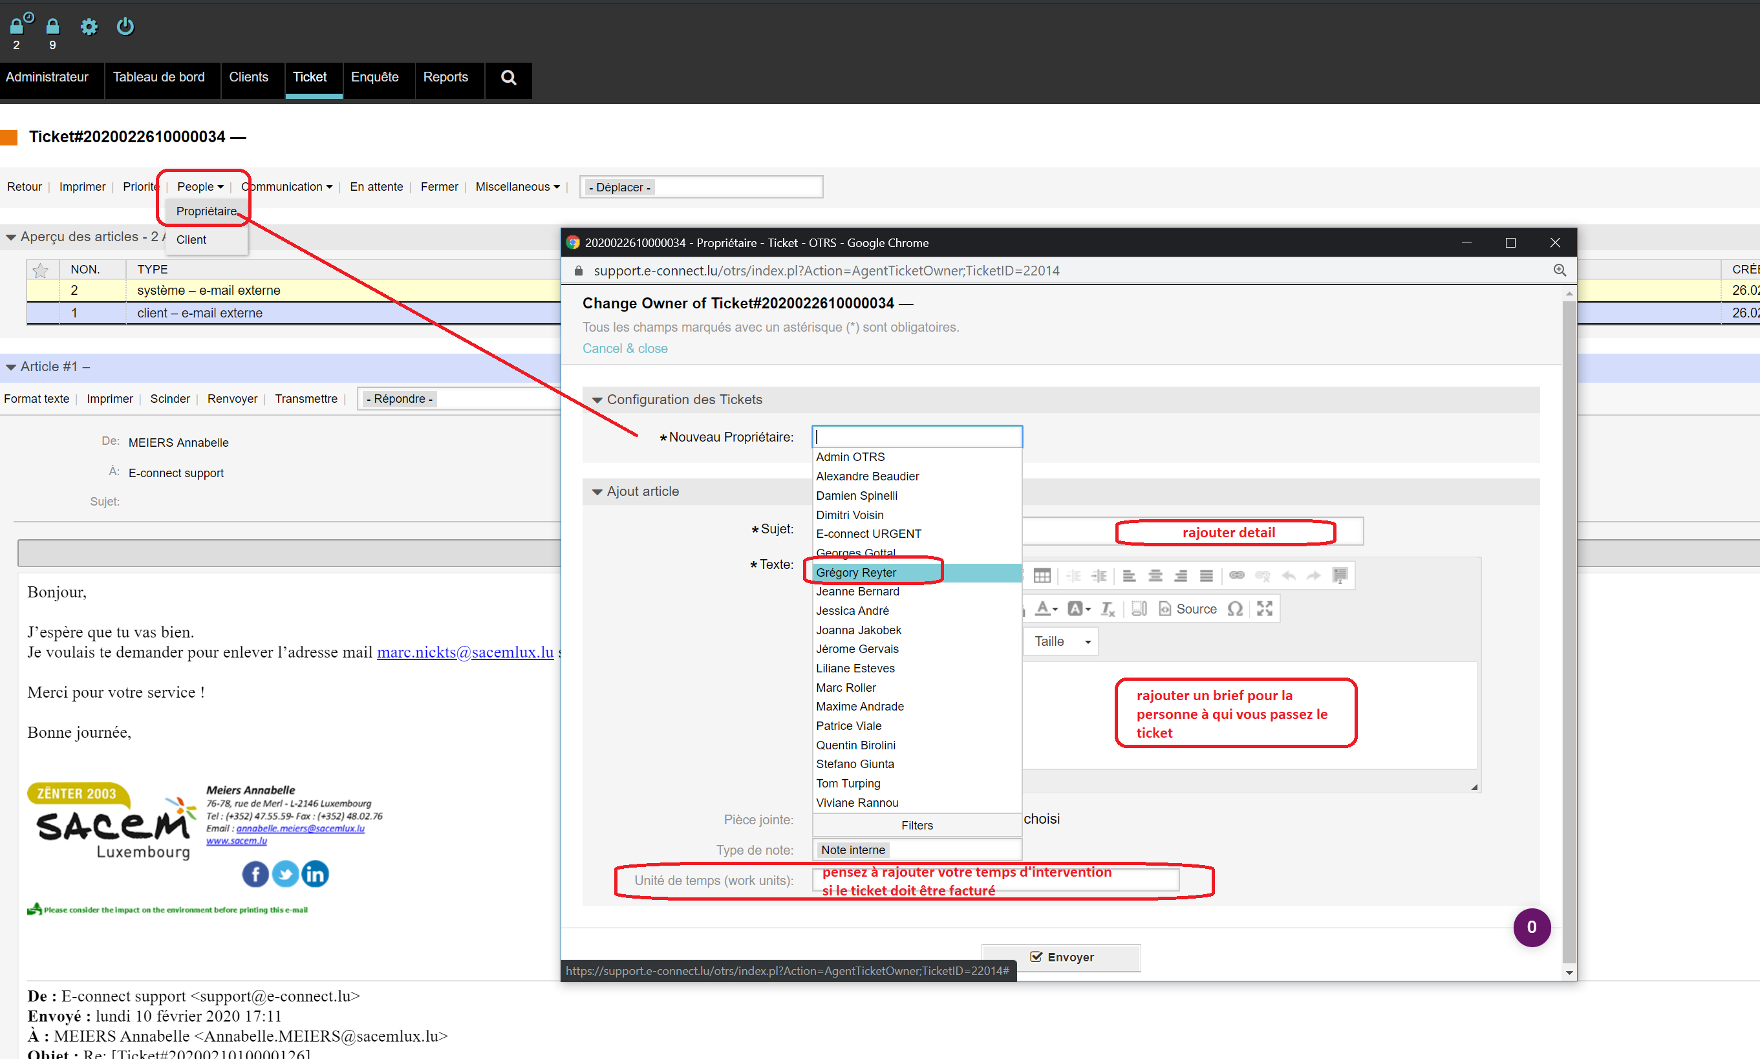
Task: Align text left in editor
Action: (x=1129, y=576)
